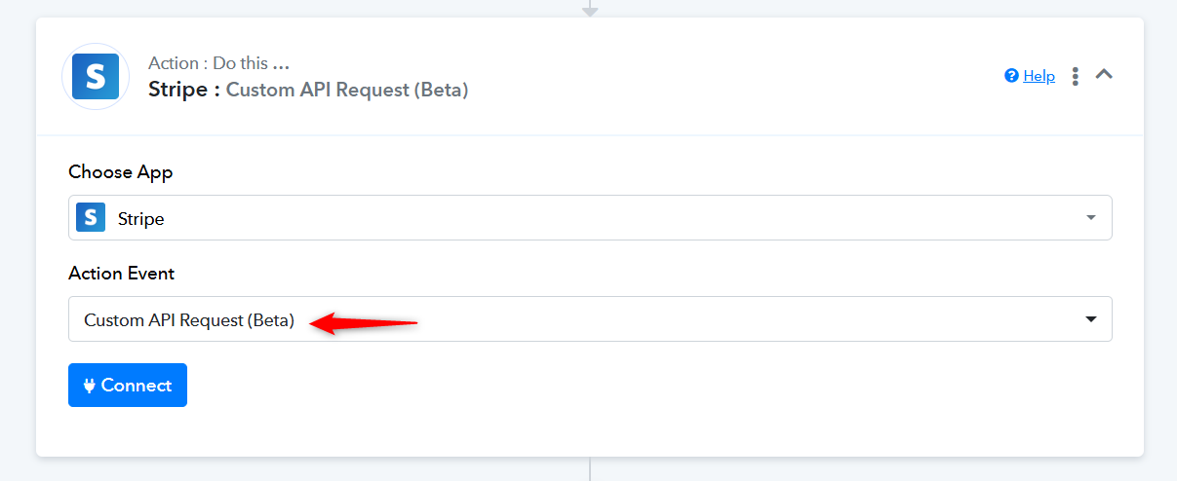Click the small Stripe icon in Choose App
The width and height of the screenshot is (1177, 481).
91,218
